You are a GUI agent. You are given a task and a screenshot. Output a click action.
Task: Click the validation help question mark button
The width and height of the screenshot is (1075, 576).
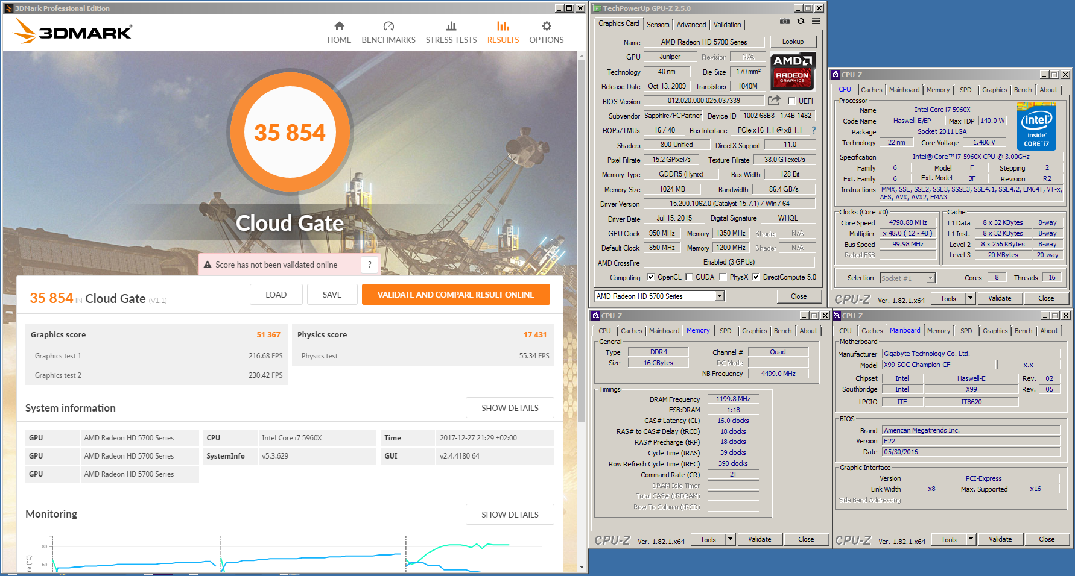coord(369,265)
